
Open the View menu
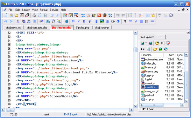(35, 10)
